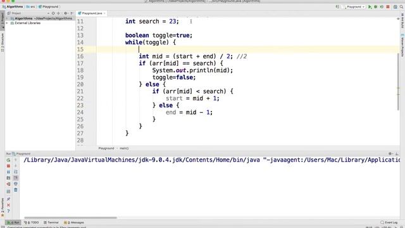
Task: Hide the Run panel using minimize icon
Action: 397,154
